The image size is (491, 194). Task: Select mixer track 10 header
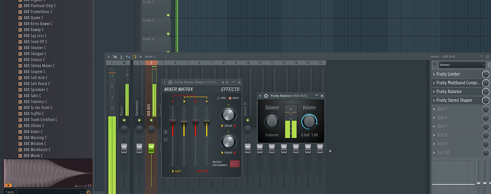248,63
